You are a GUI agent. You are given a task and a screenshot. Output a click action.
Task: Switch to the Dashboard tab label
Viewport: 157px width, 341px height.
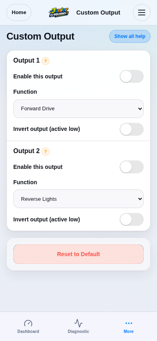click(28, 331)
